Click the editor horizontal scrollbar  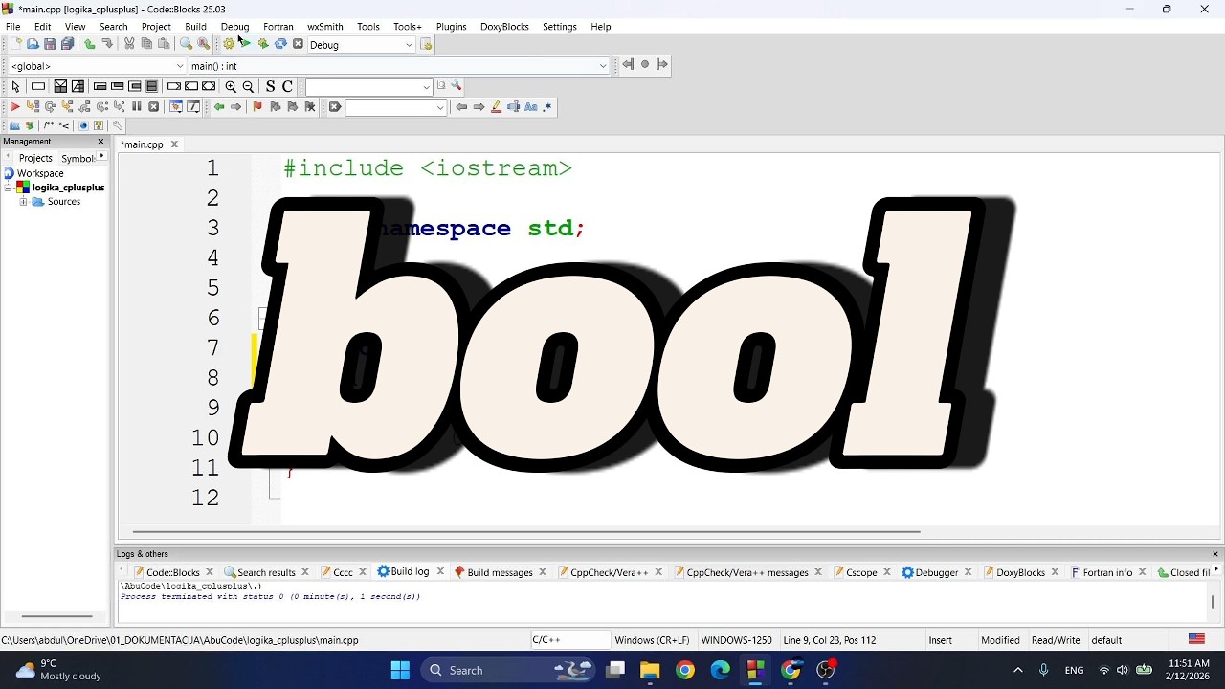click(526, 531)
